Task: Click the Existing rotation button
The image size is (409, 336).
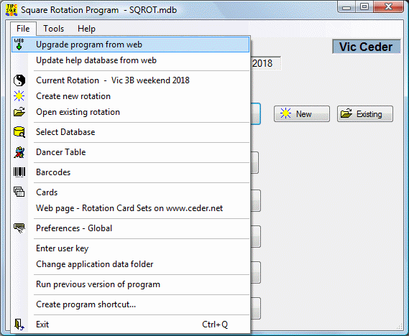Action: 365,114
